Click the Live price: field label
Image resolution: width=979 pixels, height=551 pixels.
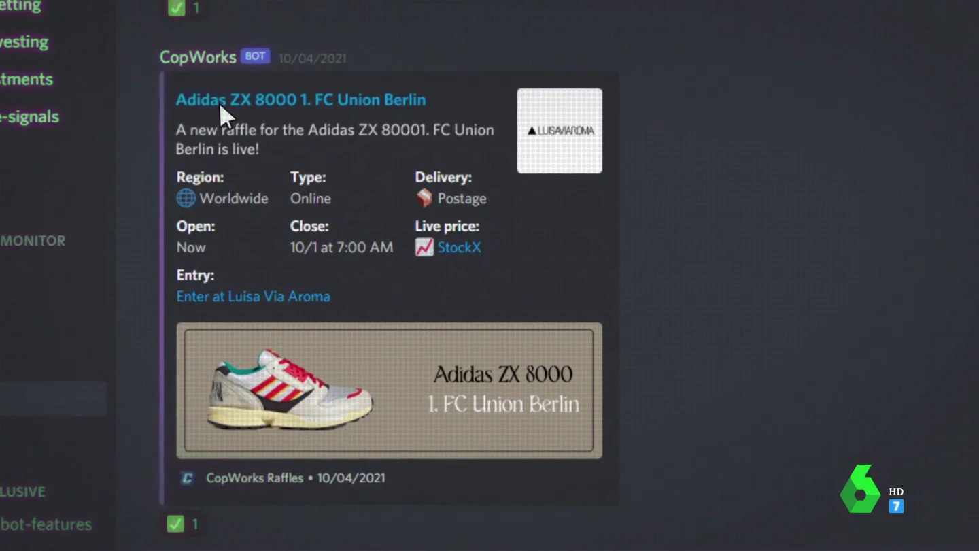pyautogui.click(x=447, y=227)
